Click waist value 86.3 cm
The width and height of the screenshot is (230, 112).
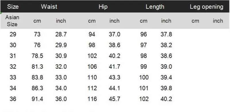tap(37, 88)
